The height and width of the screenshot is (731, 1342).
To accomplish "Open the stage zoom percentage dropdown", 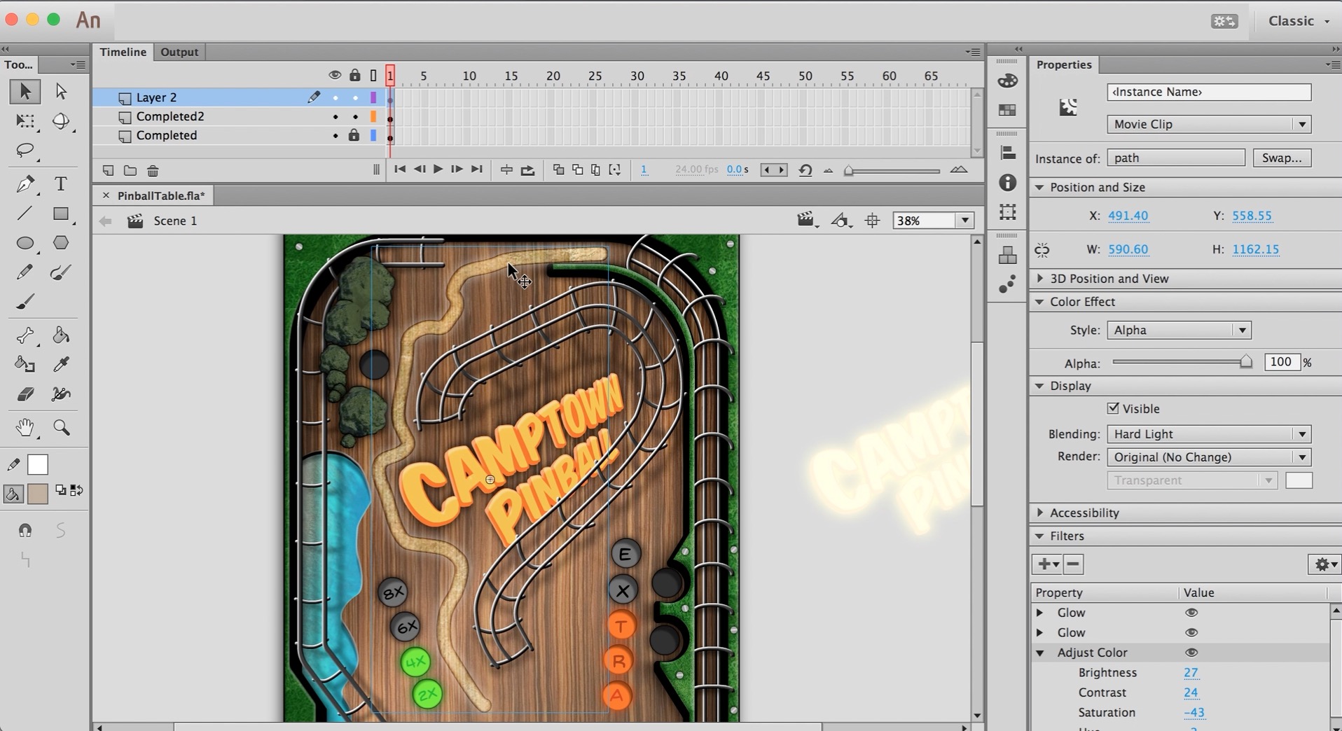I will pyautogui.click(x=964, y=221).
